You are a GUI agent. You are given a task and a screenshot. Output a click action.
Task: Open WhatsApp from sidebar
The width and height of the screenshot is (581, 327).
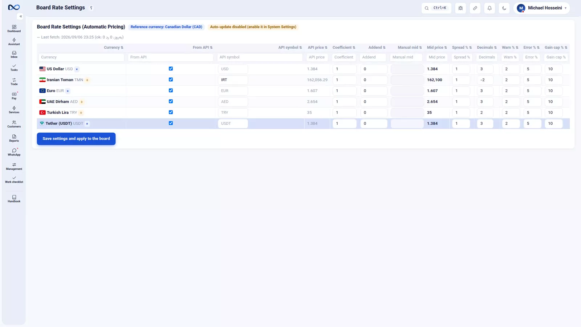click(x=14, y=152)
